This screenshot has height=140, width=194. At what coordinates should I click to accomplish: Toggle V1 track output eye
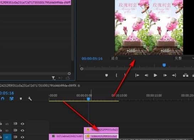click(22, 137)
